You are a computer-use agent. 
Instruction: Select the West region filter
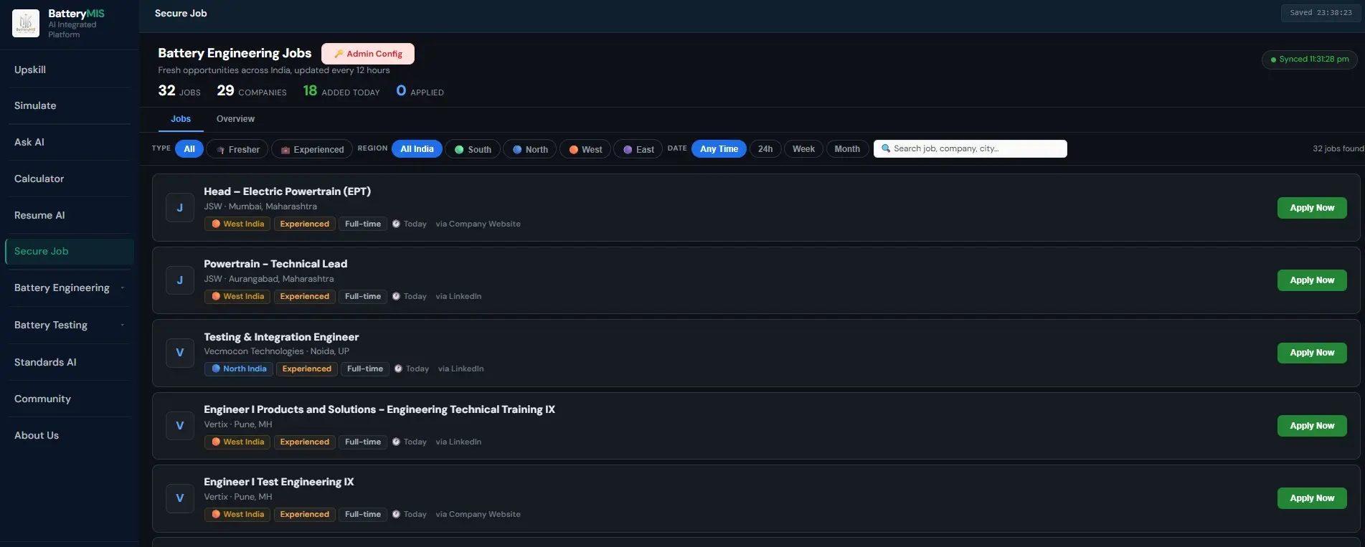click(585, 149)
